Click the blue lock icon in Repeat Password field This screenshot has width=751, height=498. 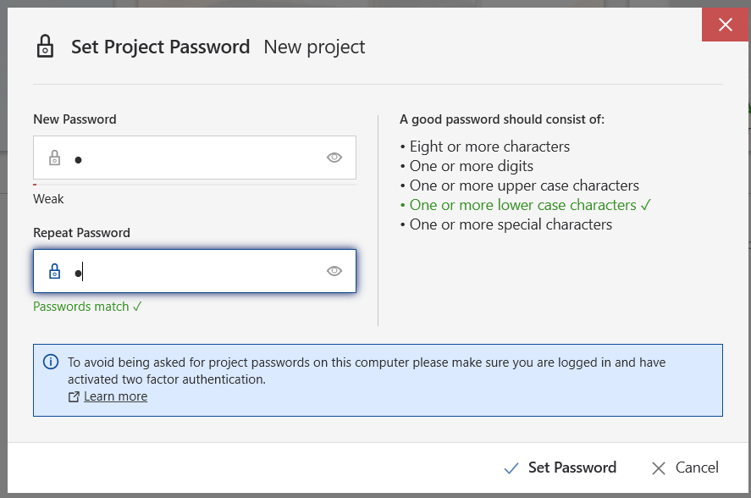[x=54, y=271]
